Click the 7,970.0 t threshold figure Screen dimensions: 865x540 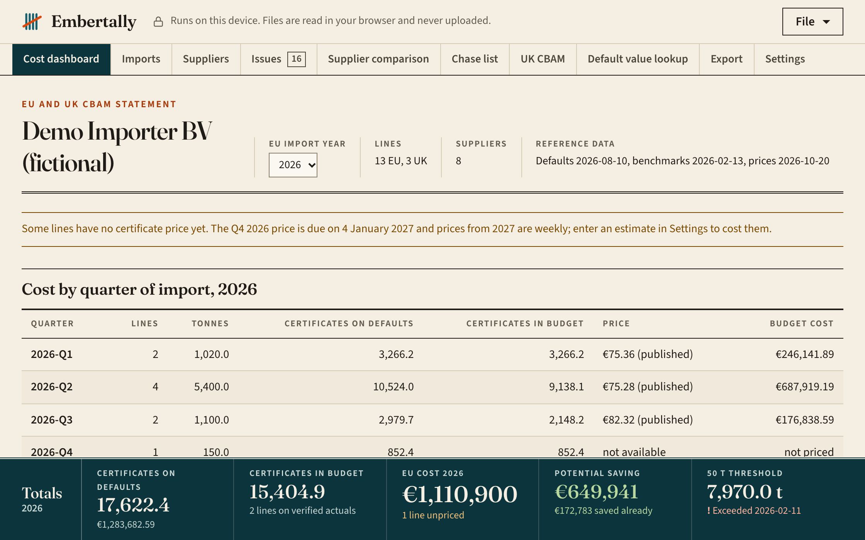(x=745, y=492)
